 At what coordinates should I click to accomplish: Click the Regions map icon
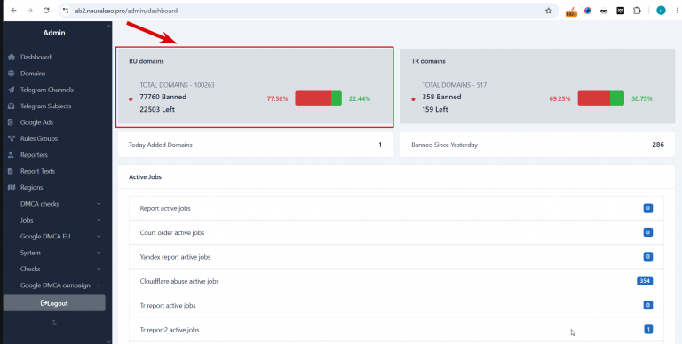12,188
